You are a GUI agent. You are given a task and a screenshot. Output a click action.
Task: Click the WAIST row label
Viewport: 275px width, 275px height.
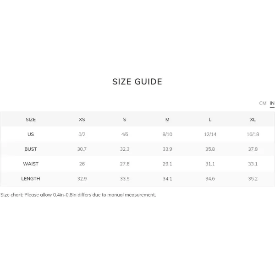31,164
